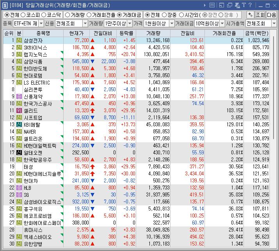Click the 증 badge of SG

(19, 195)
